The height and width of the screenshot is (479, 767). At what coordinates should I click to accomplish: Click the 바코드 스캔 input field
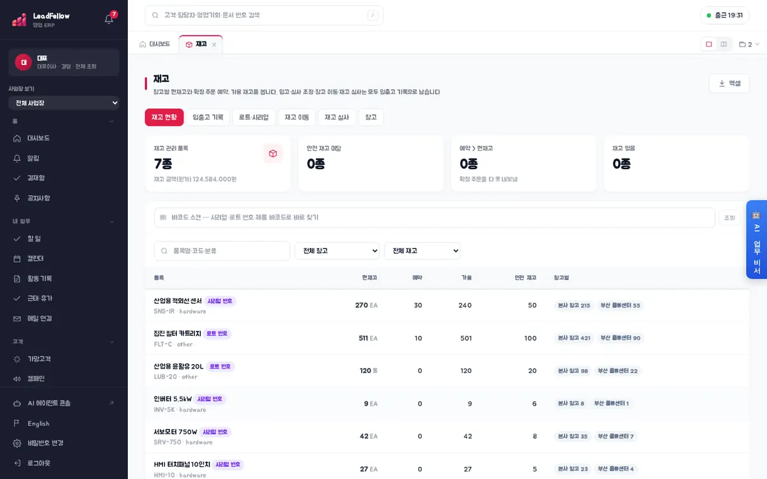435,218
